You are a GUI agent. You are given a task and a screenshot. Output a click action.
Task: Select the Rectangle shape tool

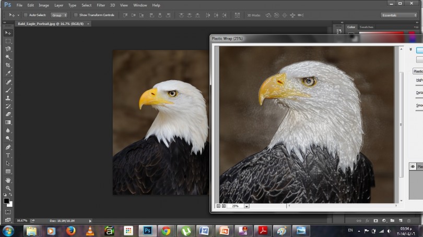coord(8,172)
